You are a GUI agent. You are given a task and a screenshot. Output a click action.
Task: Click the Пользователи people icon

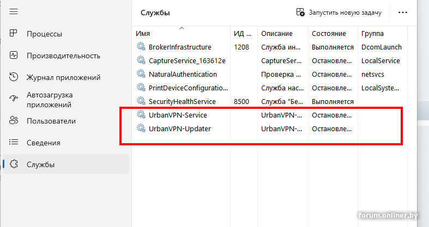coord(14,121)
